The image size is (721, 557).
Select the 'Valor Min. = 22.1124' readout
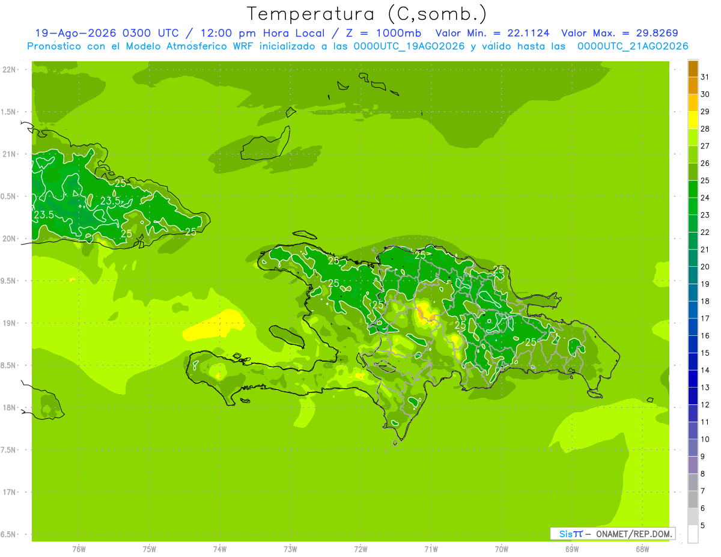(x=492, y=33)
